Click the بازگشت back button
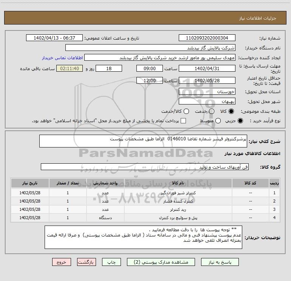The image size is (291, 281). 87,262
